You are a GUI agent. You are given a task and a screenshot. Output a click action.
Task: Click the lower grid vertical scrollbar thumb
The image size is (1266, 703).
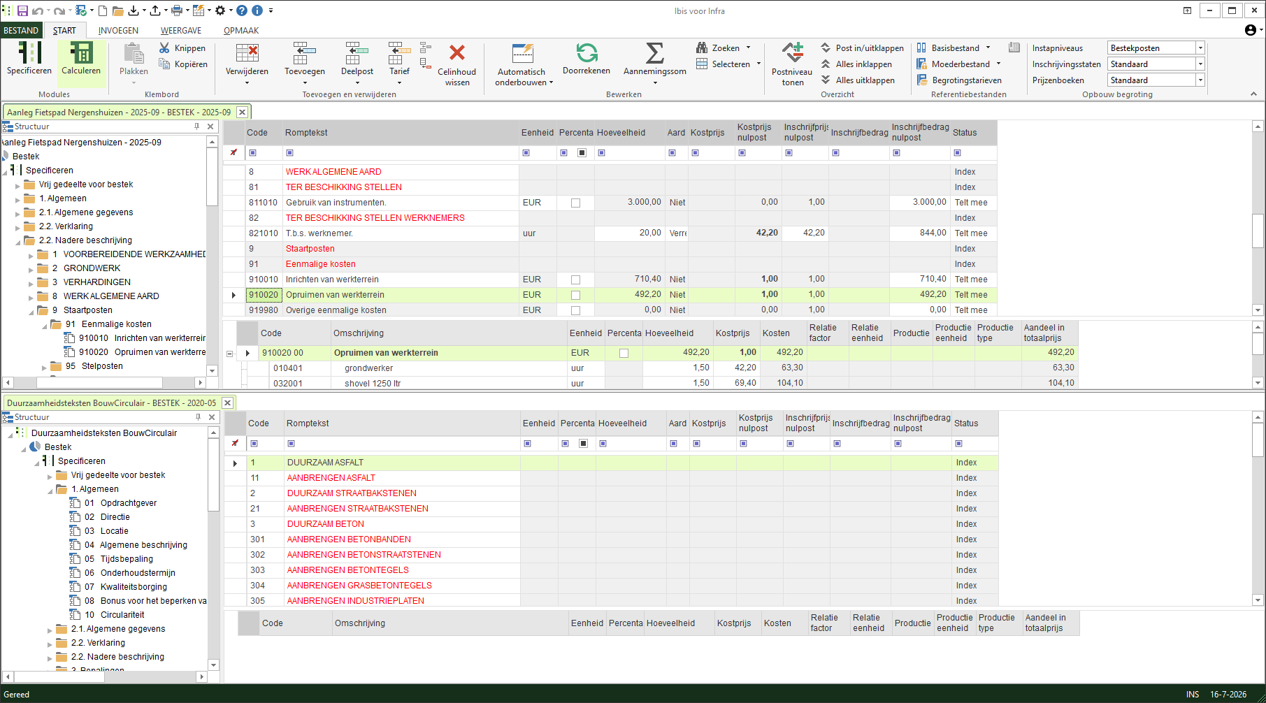[x=1258, y=440]
